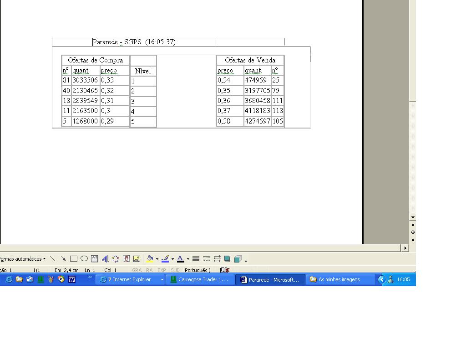Click the Nível column header
This screenshot has height=350, width=466.
click(x=143, y=71)
